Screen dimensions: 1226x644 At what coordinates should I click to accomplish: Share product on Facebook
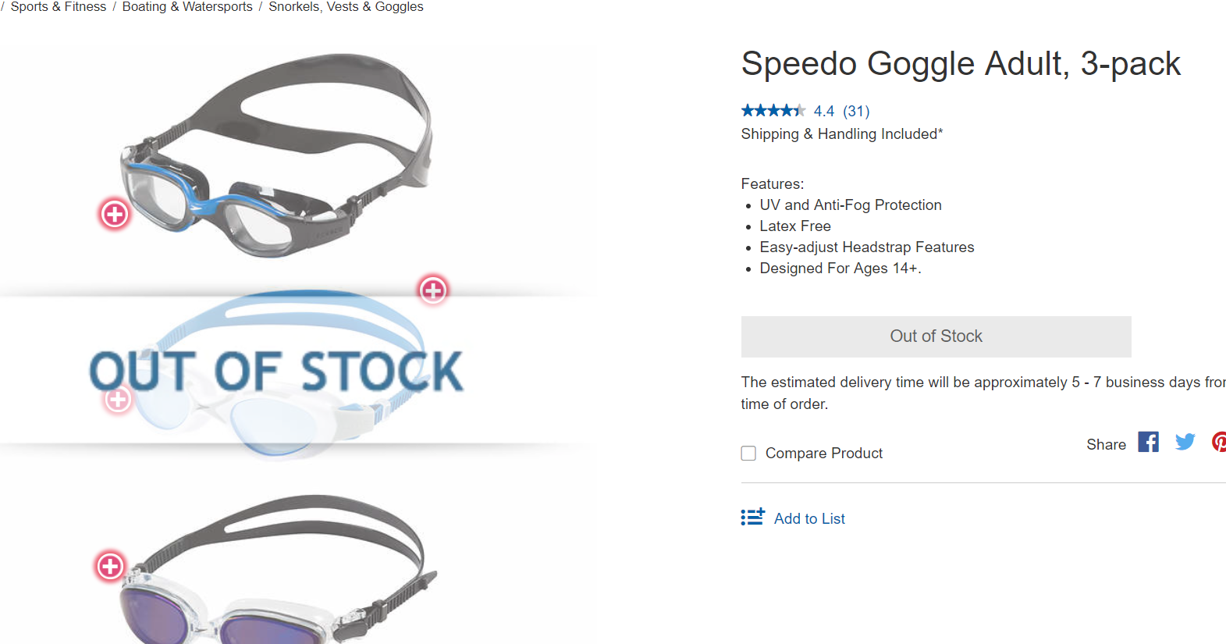(1148, 442)
